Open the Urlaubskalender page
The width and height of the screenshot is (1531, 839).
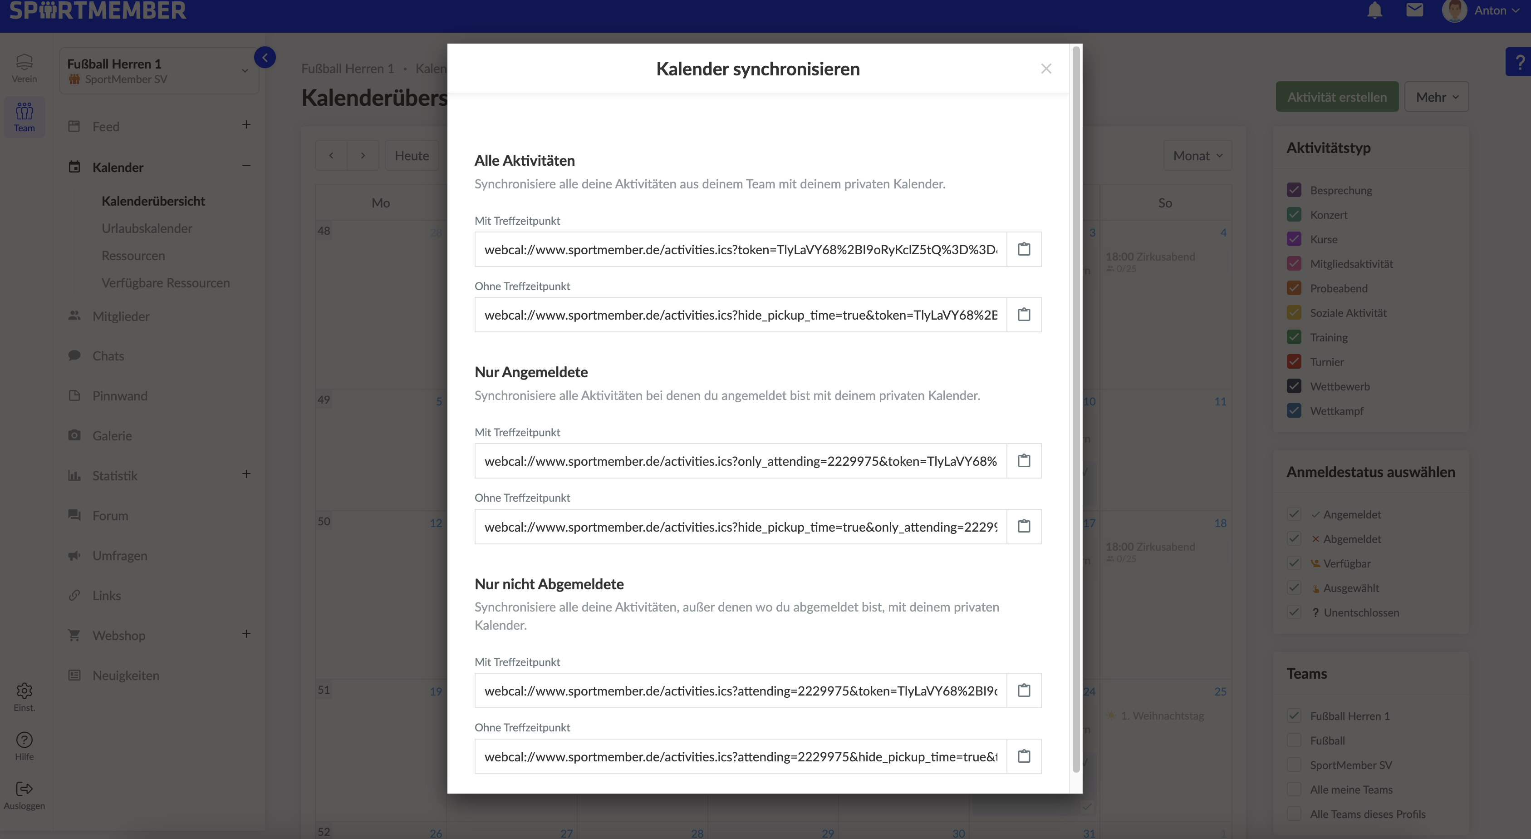147,228
